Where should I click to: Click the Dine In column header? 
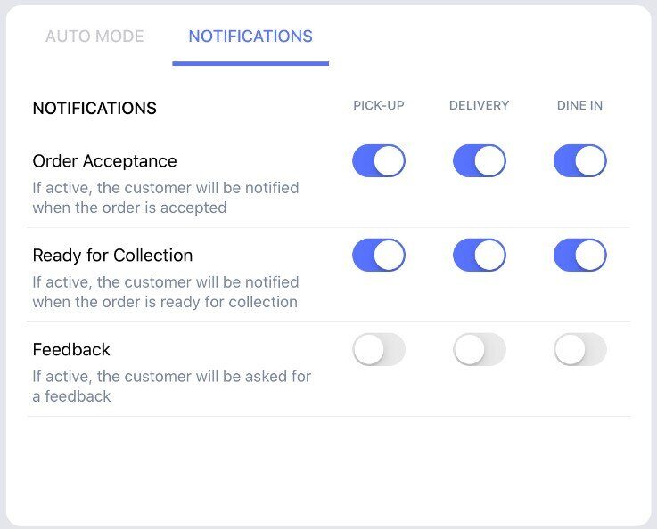(x=579, y=106)
